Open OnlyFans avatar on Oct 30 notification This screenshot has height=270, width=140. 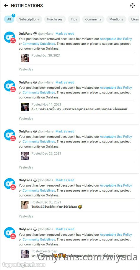10,37
